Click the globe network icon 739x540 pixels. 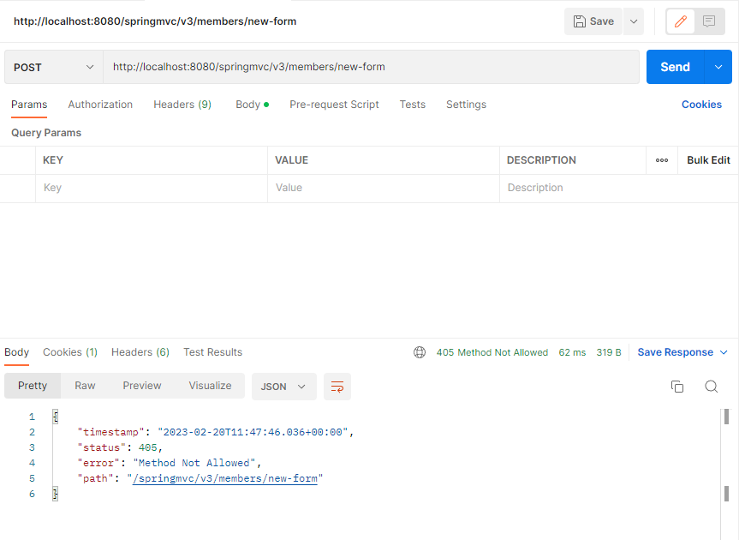point(420,352)
